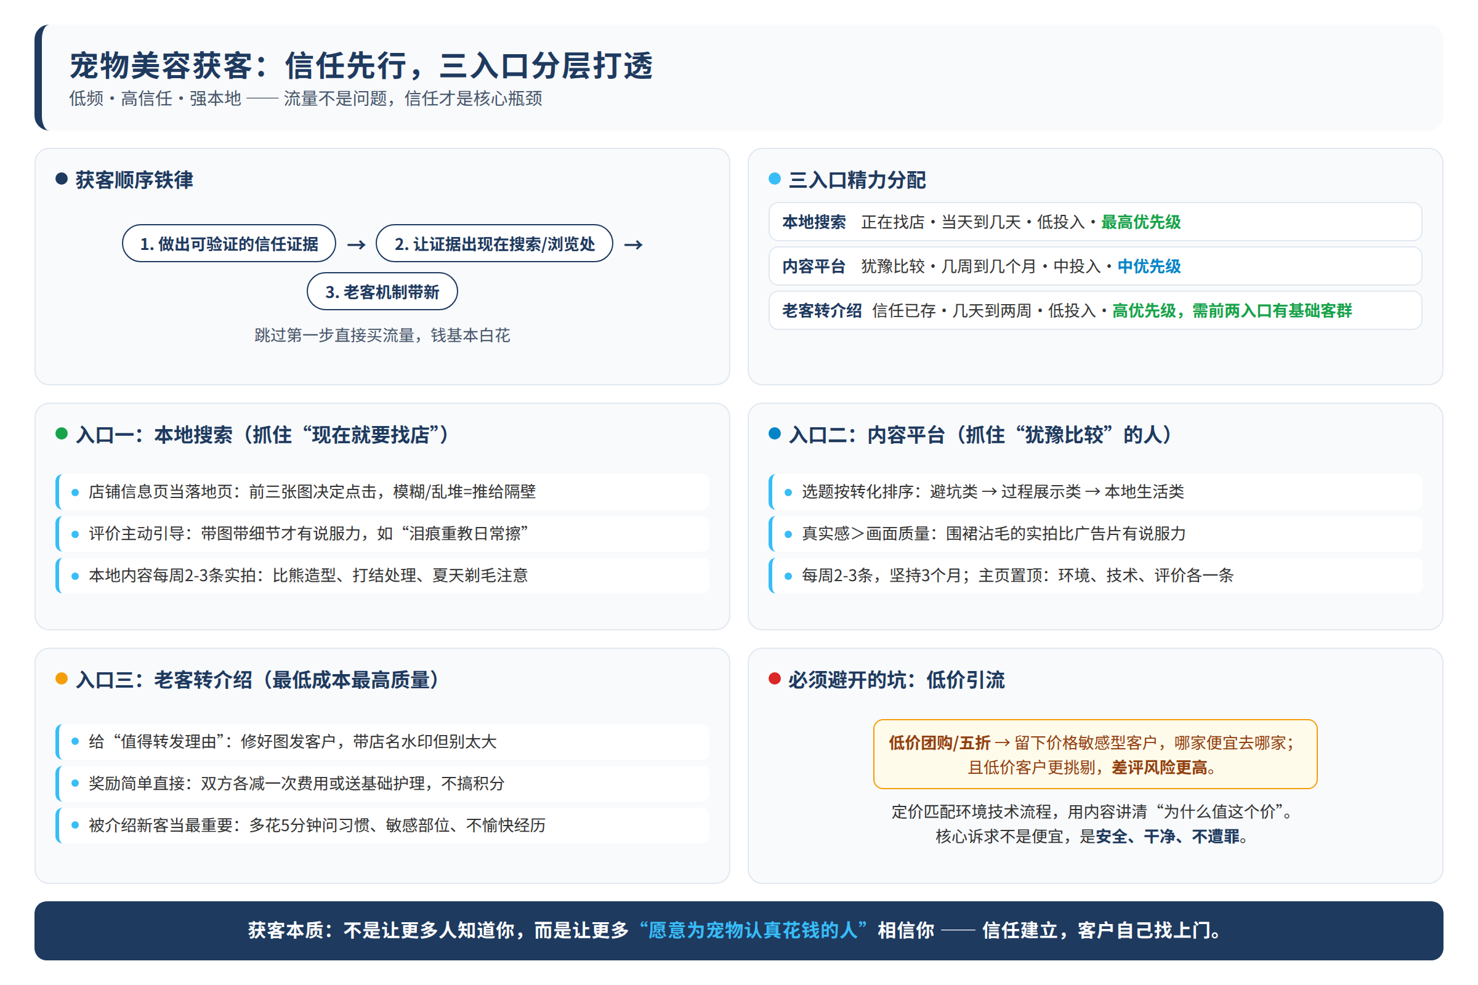This screenshot has height=985, width=1478.
Task: Click the green text '需前两入口有基础客群'
Action: click(x=1272, y=310)
